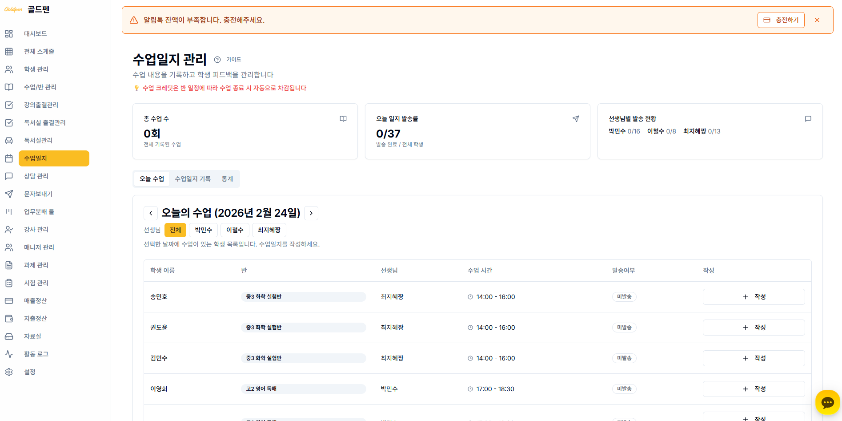Dismiss the low balance alert banner
This screenshot has height=421, width=842.
coord(817,20)
